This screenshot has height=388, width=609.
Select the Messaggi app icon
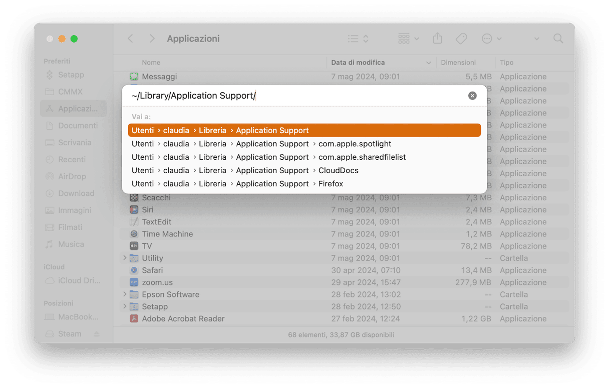134,77
